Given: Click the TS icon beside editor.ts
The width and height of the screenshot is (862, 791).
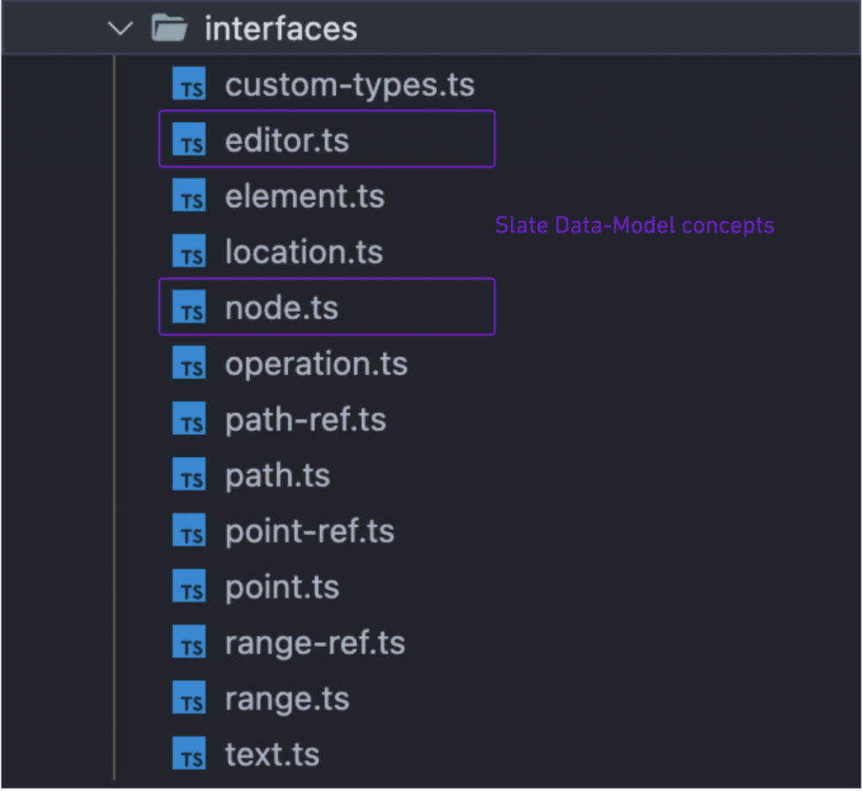Looking at the screenshot, I should (x=189, y=141).
